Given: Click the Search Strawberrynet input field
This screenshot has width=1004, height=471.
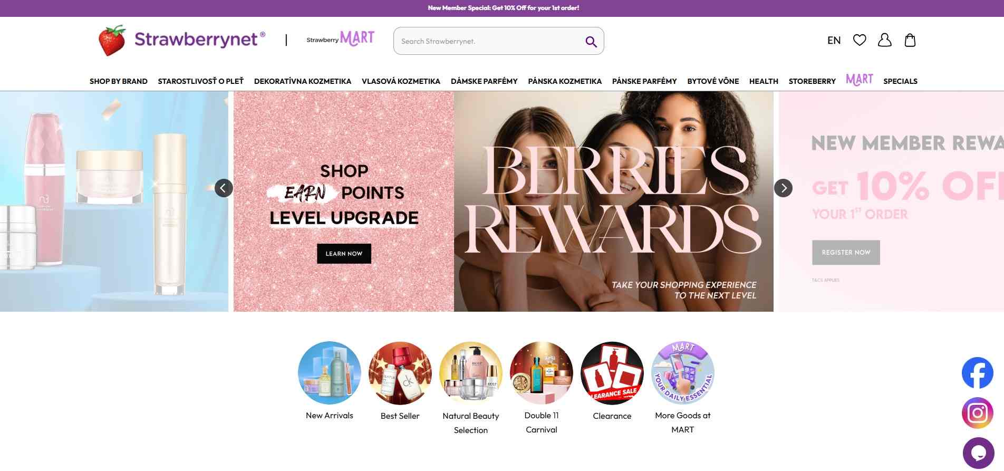Looking at the screenshot, I should click(490, 41).
